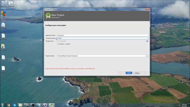Open Project location browse button
This screenshot has height=107, width=190.
point(147,56)
